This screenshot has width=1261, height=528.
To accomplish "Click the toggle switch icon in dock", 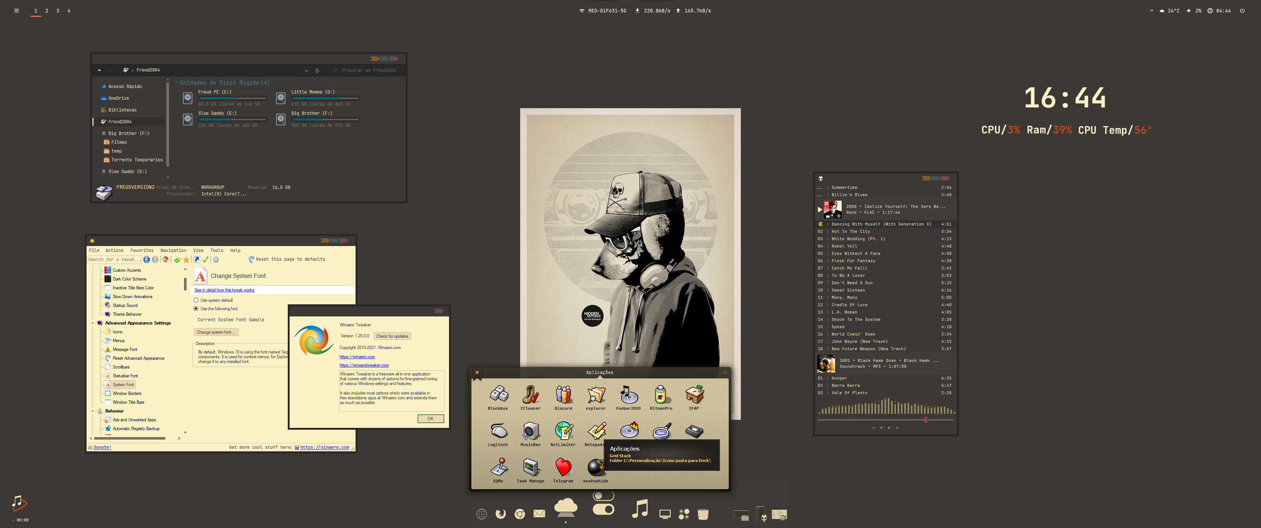I will [x=603, y=503].
